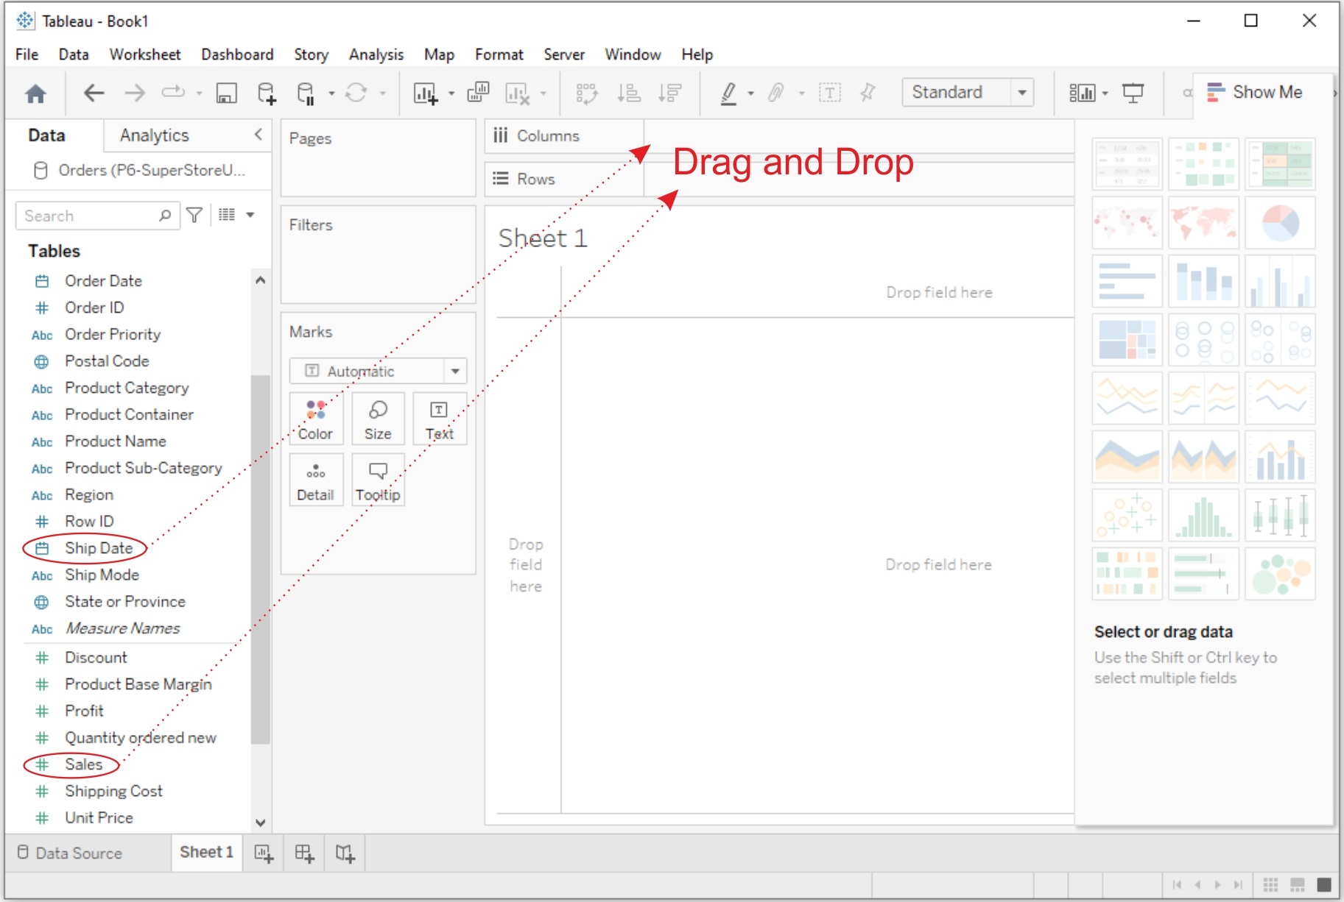Click the Show/Hide Cards icon
Viewport: 1344px width, 902px height.
pyautogui.click(x=1082, y=93)
